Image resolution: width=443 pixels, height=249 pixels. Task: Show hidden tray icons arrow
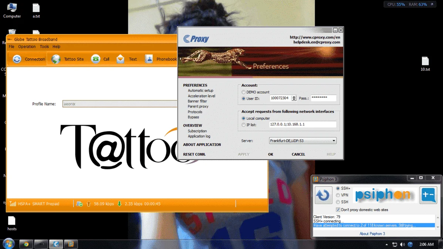coord(386,245)
